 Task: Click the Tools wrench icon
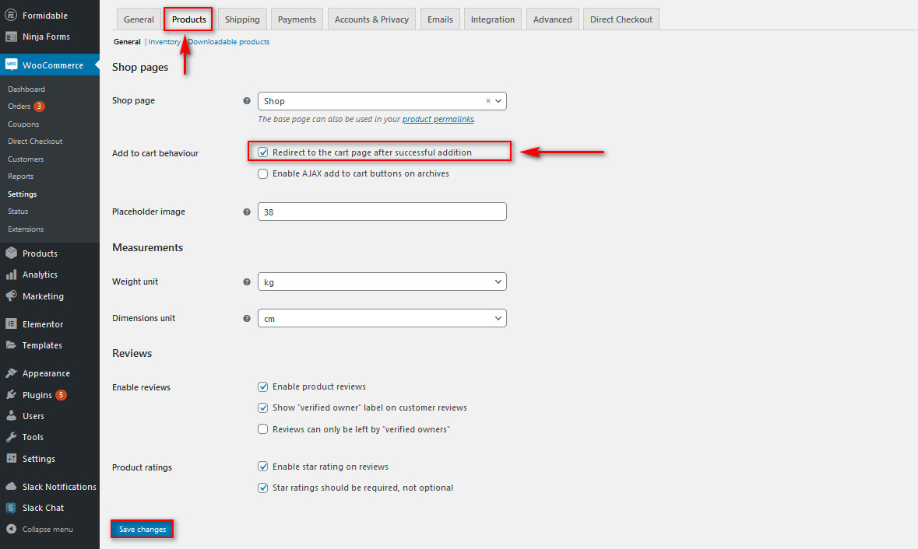coord(11,437)
